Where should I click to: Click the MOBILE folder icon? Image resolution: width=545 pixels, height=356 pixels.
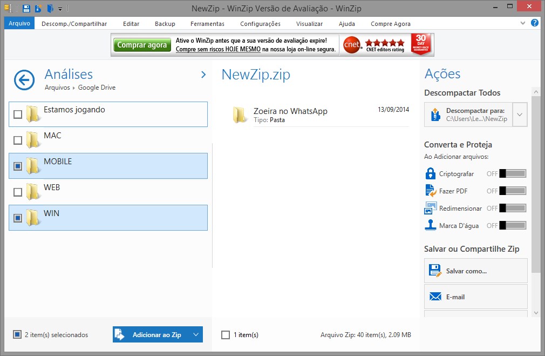click(x=33, y=166)
